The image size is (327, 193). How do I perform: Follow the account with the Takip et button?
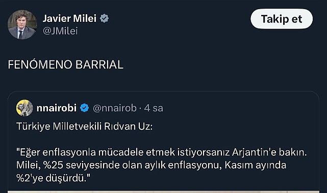pos(282,19)
